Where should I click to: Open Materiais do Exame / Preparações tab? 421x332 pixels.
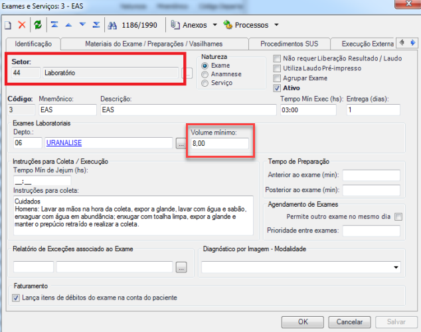pos(154,44)
